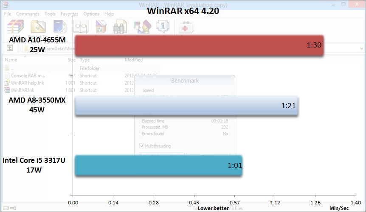Click 'File folder' type cell
The width and height of the screenshot is (366, 212).
point(90,68)
